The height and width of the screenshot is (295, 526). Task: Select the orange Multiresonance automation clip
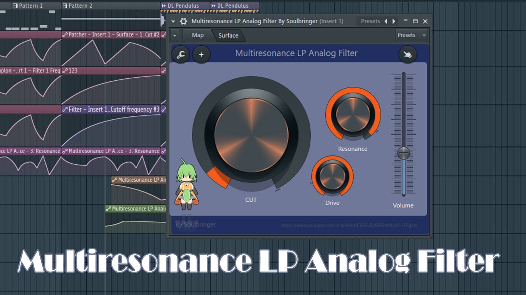pyautogui.click(x=139, y=180)
